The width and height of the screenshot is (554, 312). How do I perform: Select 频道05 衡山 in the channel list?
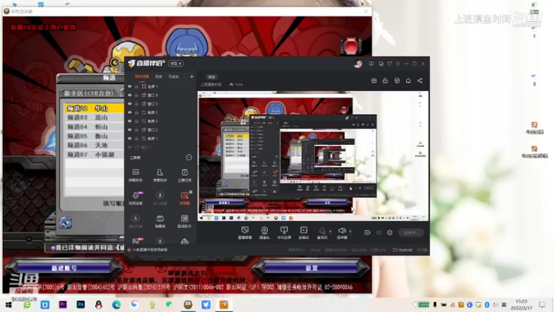click(x=94, y=136)
